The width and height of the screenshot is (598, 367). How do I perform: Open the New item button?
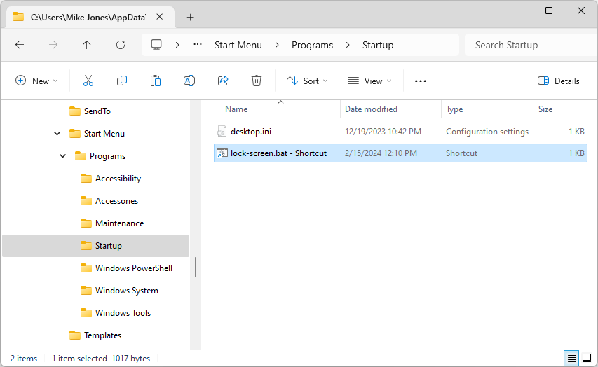click(37, 81)
